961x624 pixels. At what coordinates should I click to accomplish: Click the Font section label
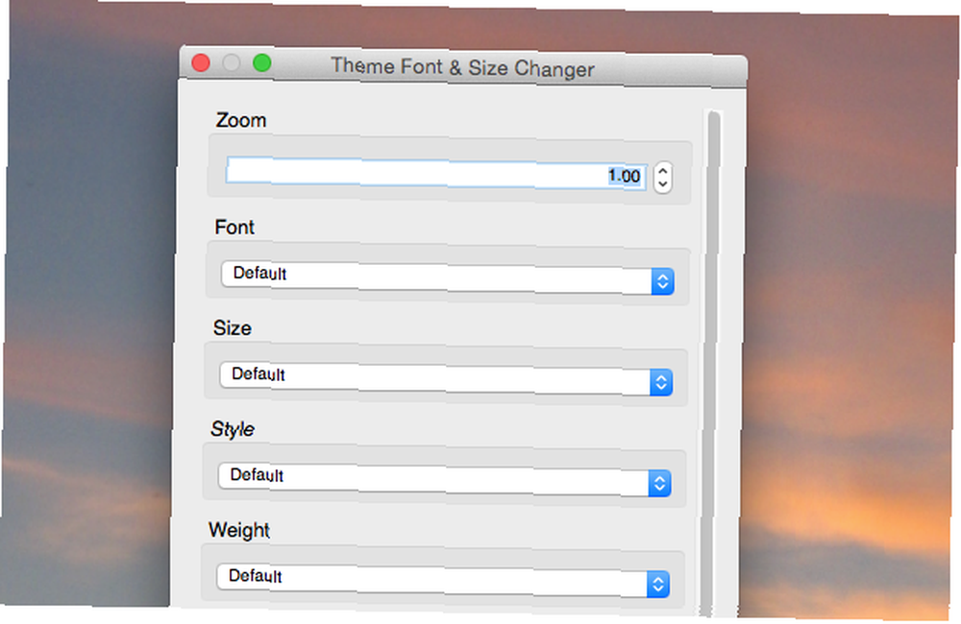[234, 228]
